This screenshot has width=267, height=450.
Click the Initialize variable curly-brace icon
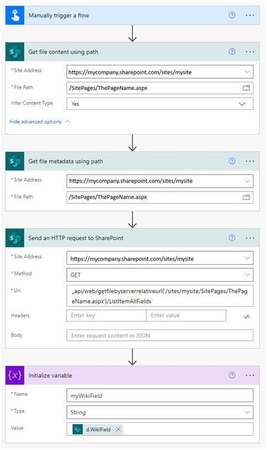coord(15,376)
